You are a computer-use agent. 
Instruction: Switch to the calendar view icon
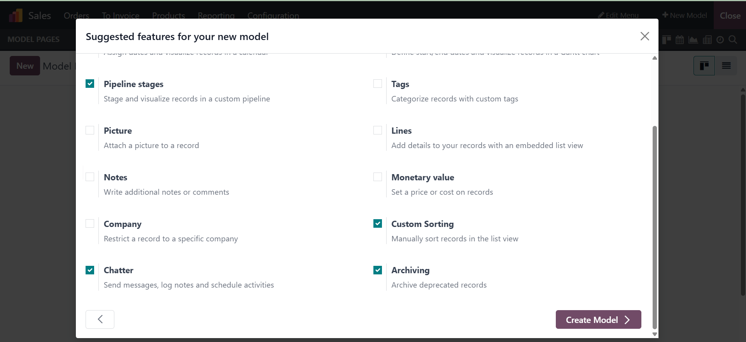pyautogui.click(x=679, y=40)
